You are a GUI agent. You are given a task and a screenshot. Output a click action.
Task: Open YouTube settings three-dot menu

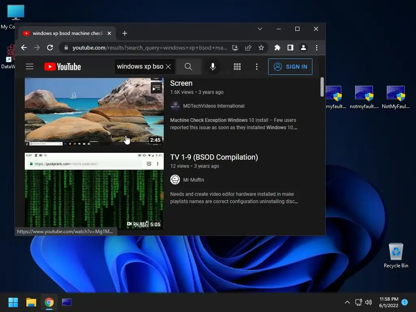(257, 67)
